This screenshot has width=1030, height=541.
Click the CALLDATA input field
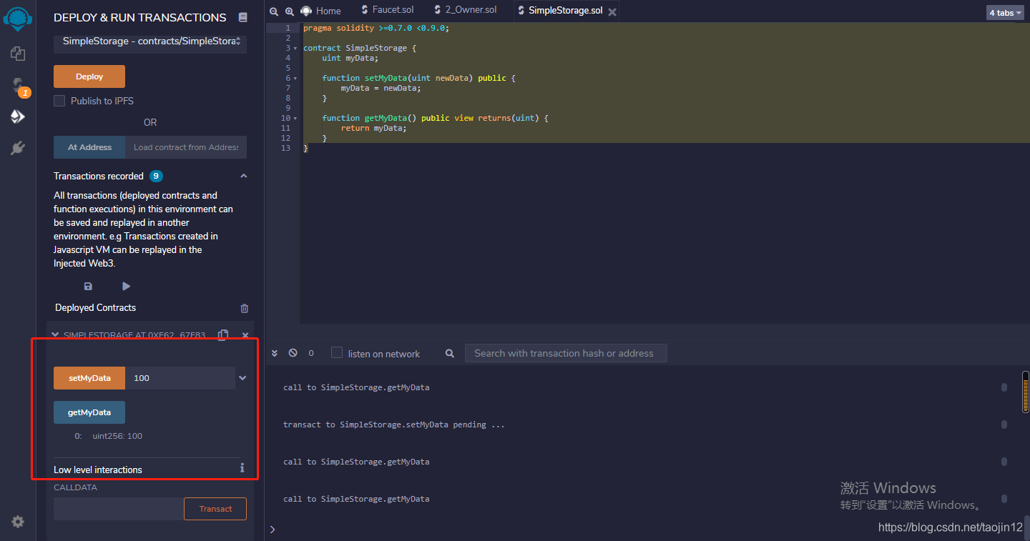click(x=119, y=509)
